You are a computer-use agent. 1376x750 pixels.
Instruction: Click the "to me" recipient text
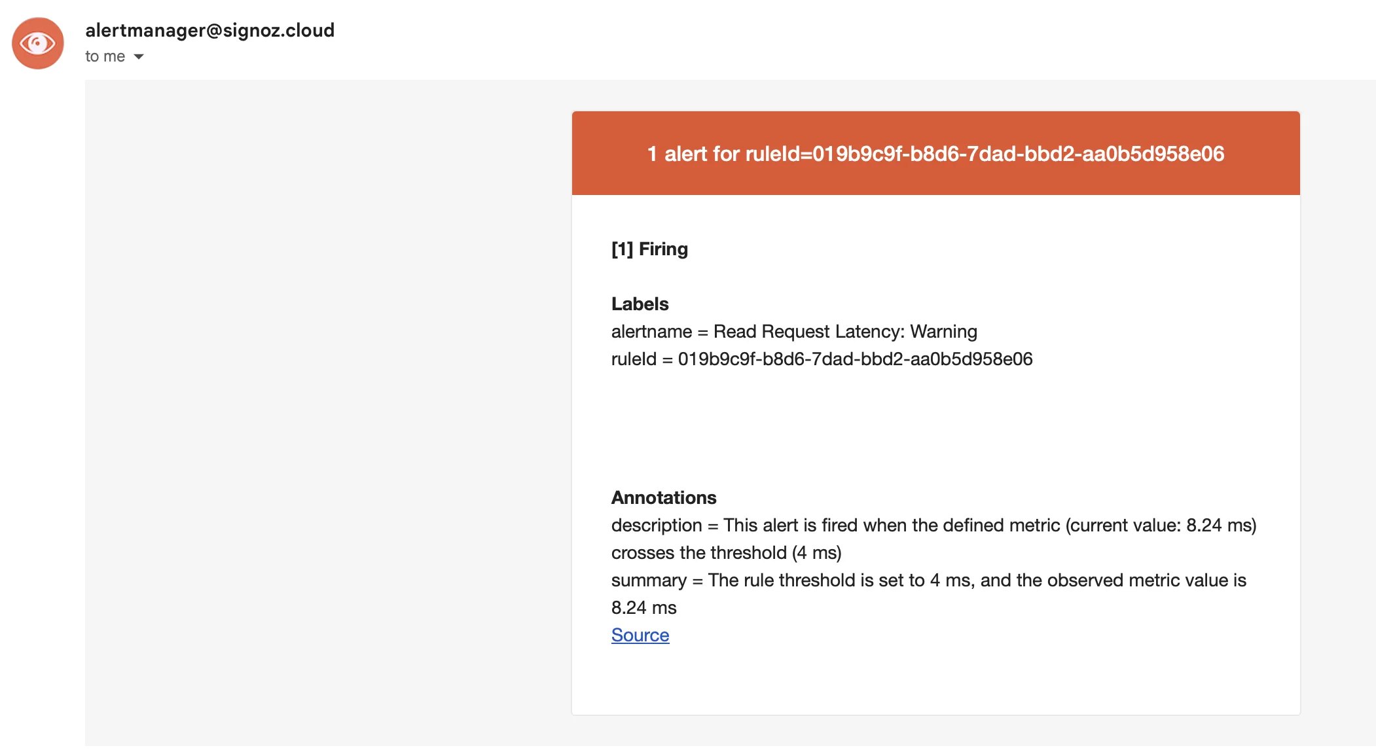click(x=105, y=57)
